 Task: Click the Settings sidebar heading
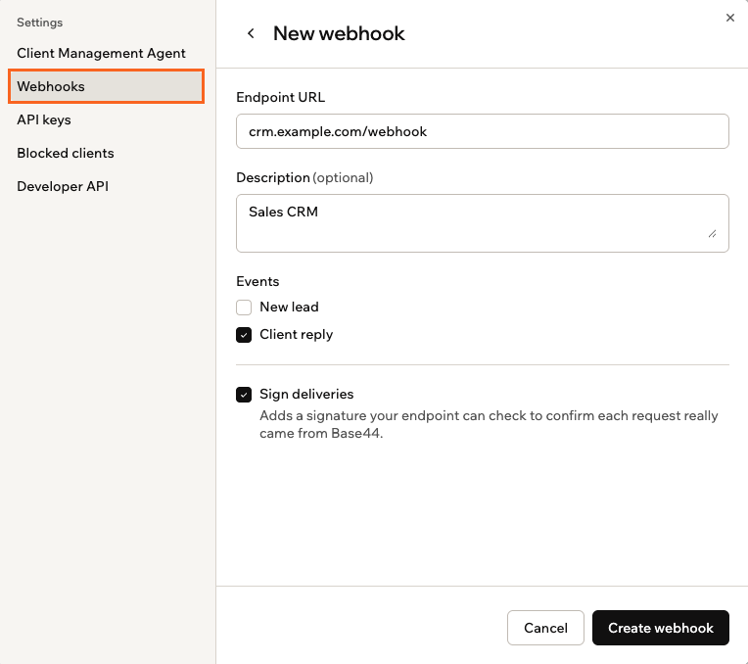(39, 23)
